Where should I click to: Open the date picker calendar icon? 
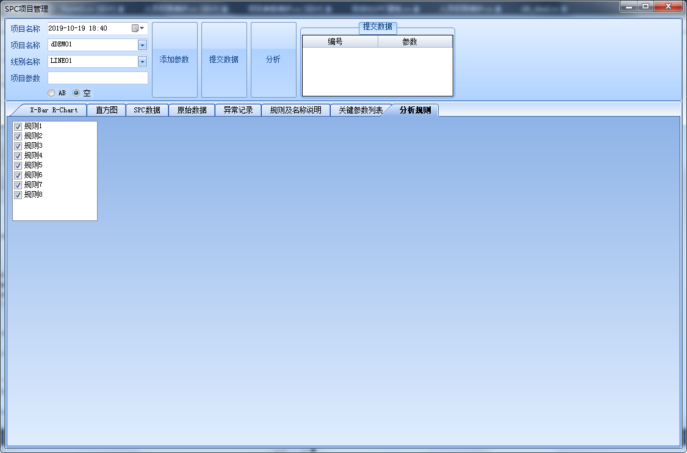138,28
